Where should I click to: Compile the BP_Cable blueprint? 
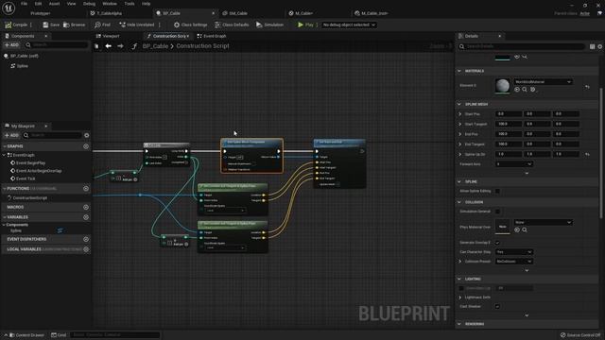tap(16, 25)
